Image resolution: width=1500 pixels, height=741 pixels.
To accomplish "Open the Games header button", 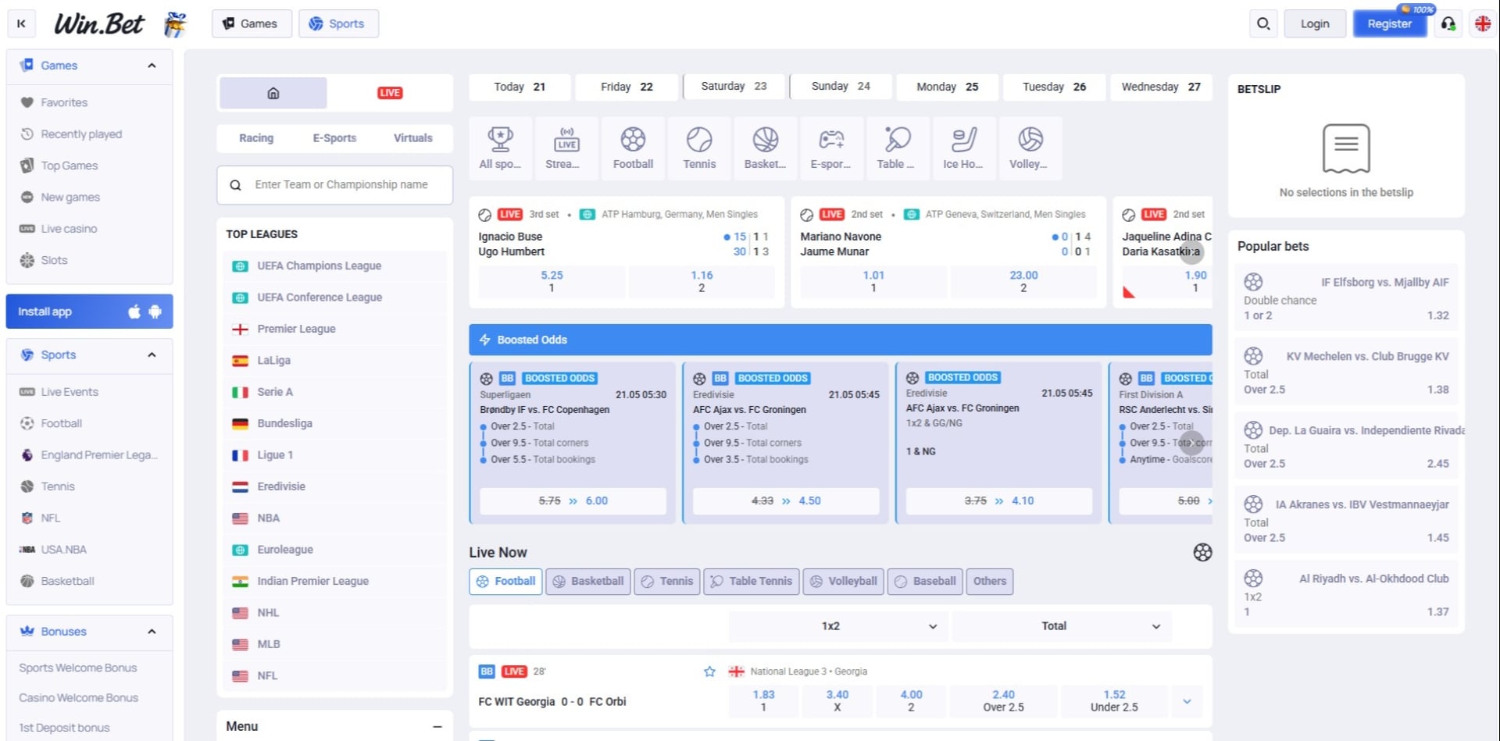I will pyautogui.click(x=252, y=23).
